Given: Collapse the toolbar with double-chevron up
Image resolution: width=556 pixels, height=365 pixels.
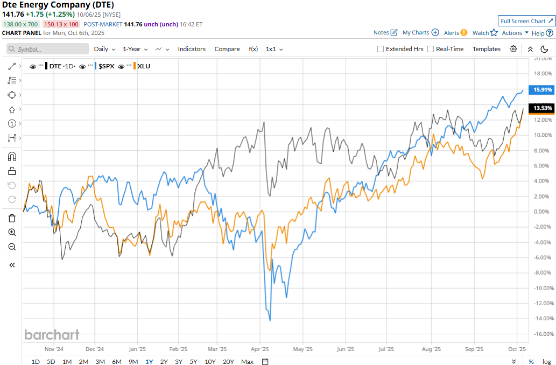Looking at the screenshot, I should point(530,50).
